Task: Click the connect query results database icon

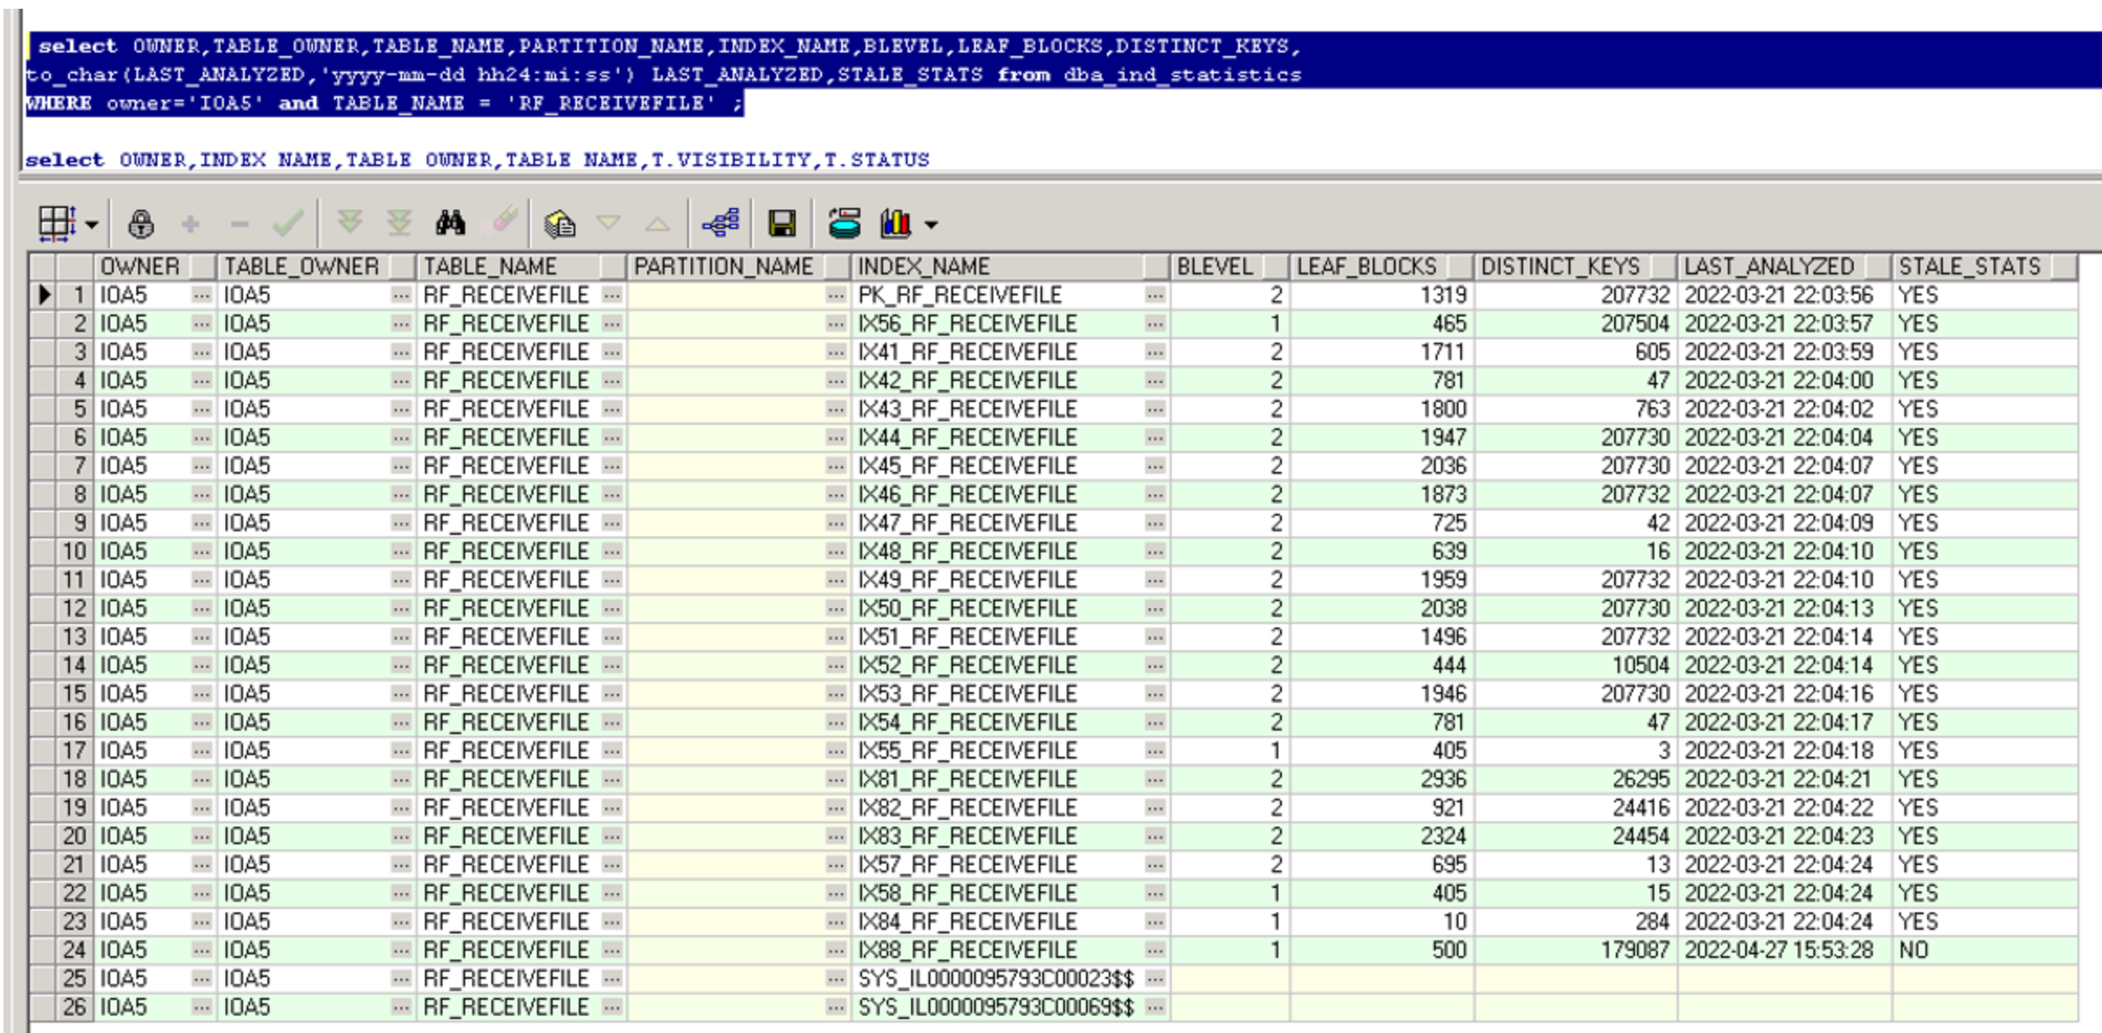Action: point(844,224)
